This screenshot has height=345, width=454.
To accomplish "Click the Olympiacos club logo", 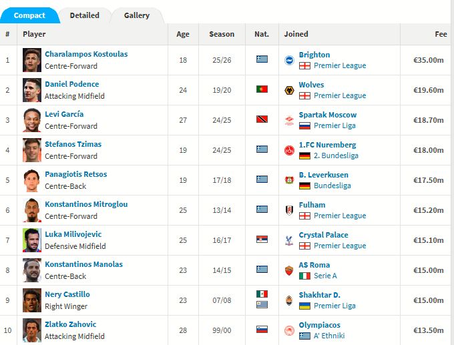I will point(289,330).
